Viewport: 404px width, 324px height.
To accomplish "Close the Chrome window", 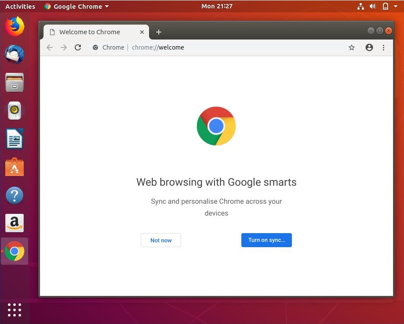I will [x=388, y=31].
